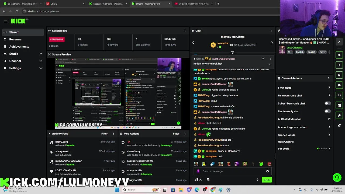This screenshot has width=345, height=194.
Task: Switch to the Bad Boys theme browser tab
Action: [194, 4]
